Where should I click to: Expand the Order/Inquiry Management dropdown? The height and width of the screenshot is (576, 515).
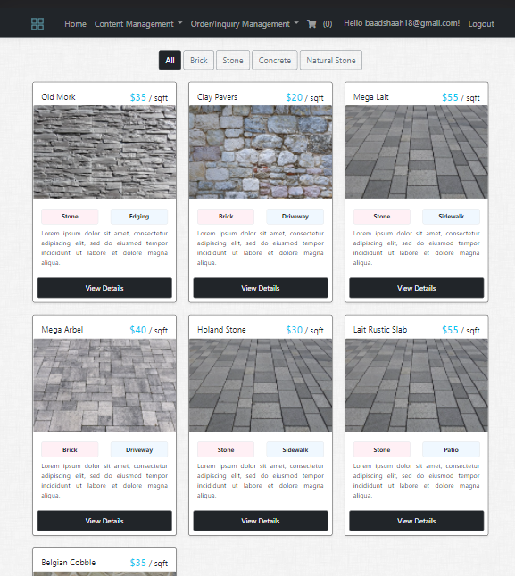point(245,24)
